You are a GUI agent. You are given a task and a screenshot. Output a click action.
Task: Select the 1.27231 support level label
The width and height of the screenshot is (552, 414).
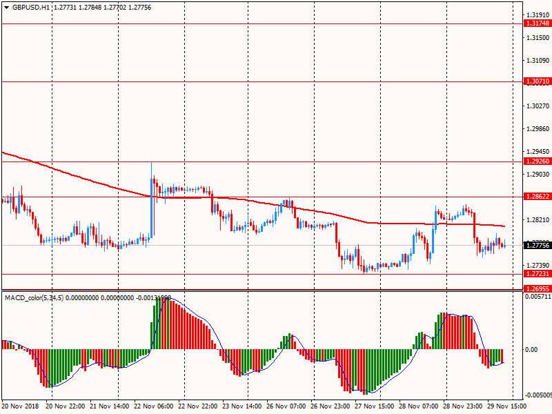pos(537,274)
